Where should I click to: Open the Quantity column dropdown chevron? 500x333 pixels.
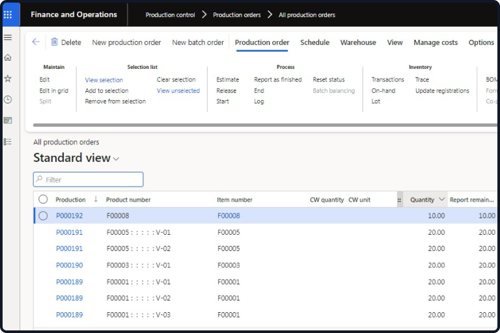(441, 199)
